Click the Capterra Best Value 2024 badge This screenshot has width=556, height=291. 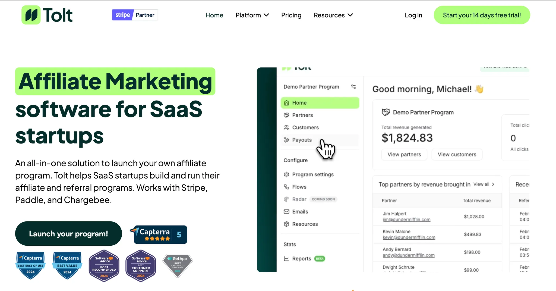click(x=67, y=265)
